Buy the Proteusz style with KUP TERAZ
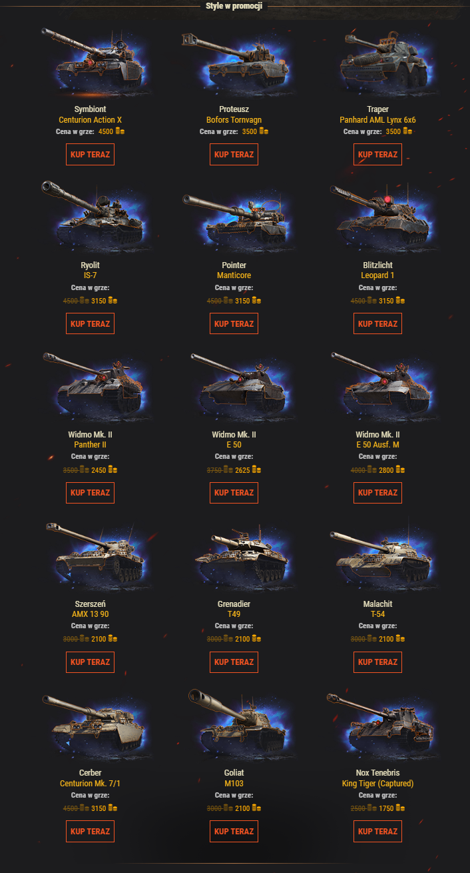Viewport: 470px width, 873px height. 234,154
